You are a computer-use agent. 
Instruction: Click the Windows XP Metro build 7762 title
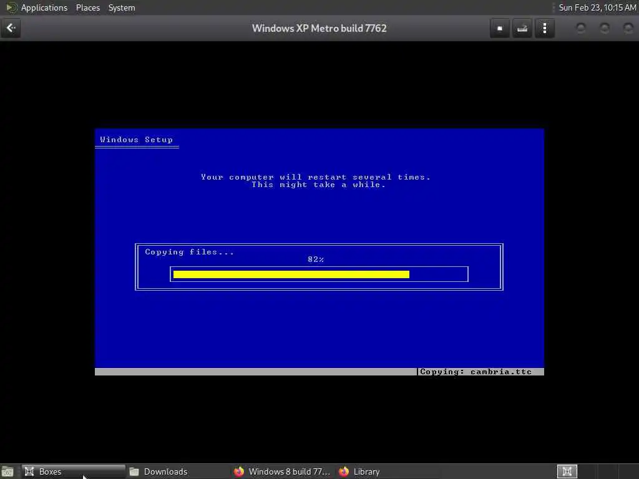[x=319, y=29]
